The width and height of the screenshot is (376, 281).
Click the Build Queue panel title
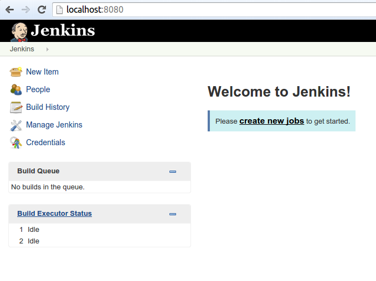tap(38, 171)
